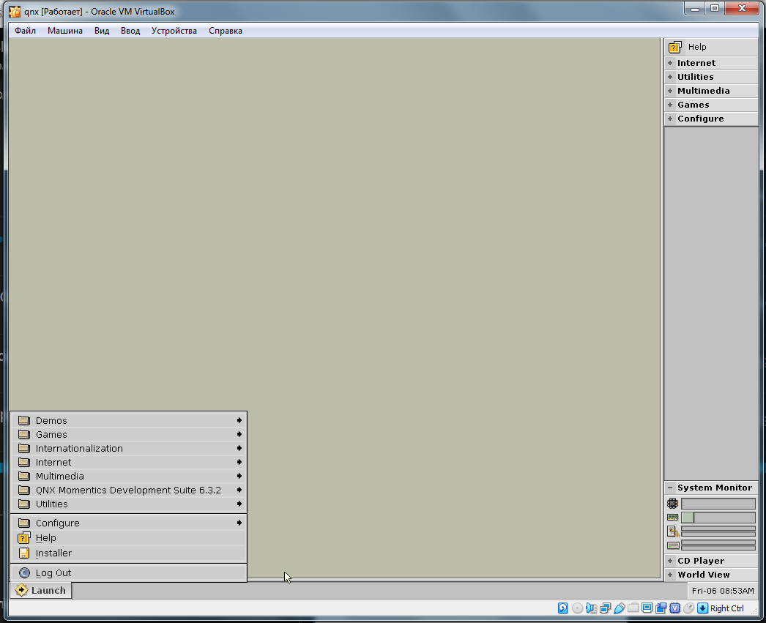Start the Installer from the Launch menu
The image size is (766, 623).
(128, 553)
